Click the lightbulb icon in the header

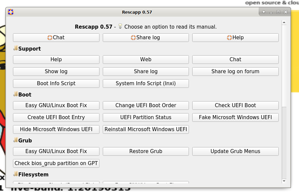(x=120, y=26)
